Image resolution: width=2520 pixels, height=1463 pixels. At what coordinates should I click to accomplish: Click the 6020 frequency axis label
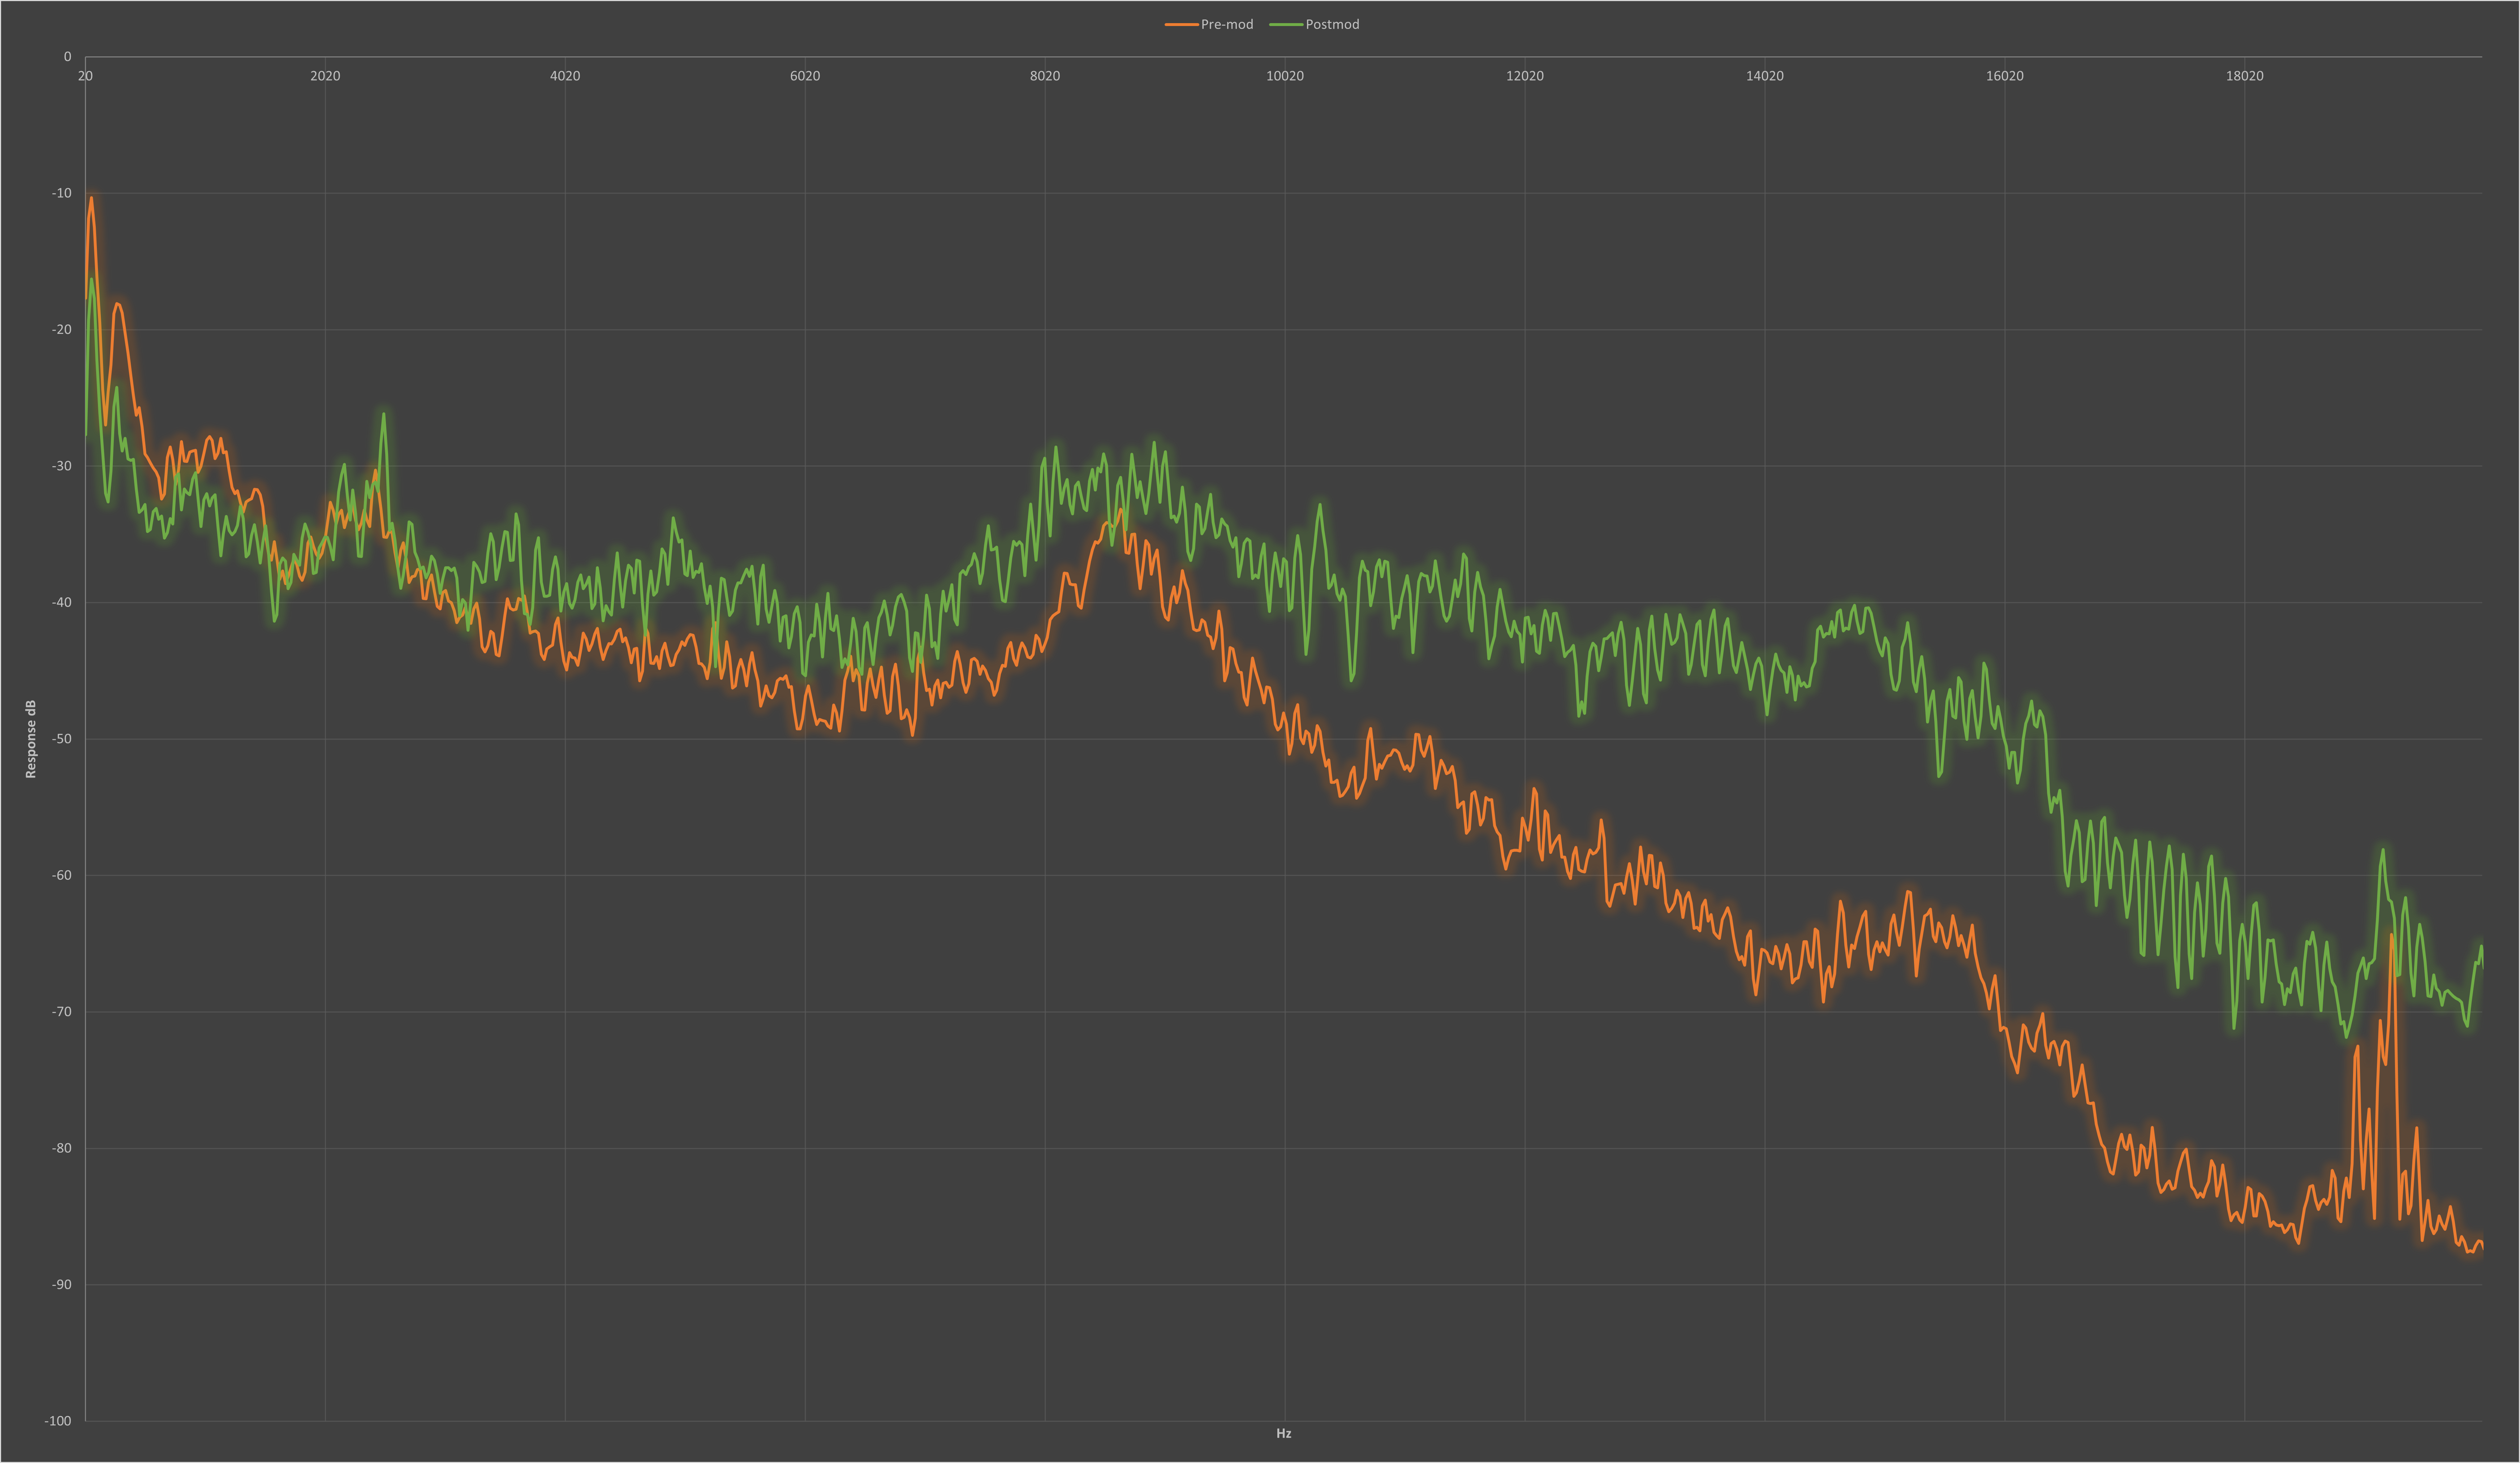pyautogui.click(x=805, y=76)
